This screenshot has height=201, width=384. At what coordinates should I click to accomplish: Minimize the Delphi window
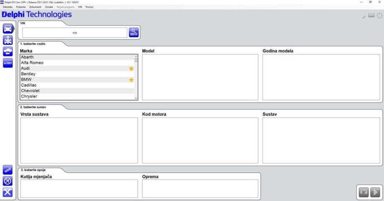click(x=361, y=2)
